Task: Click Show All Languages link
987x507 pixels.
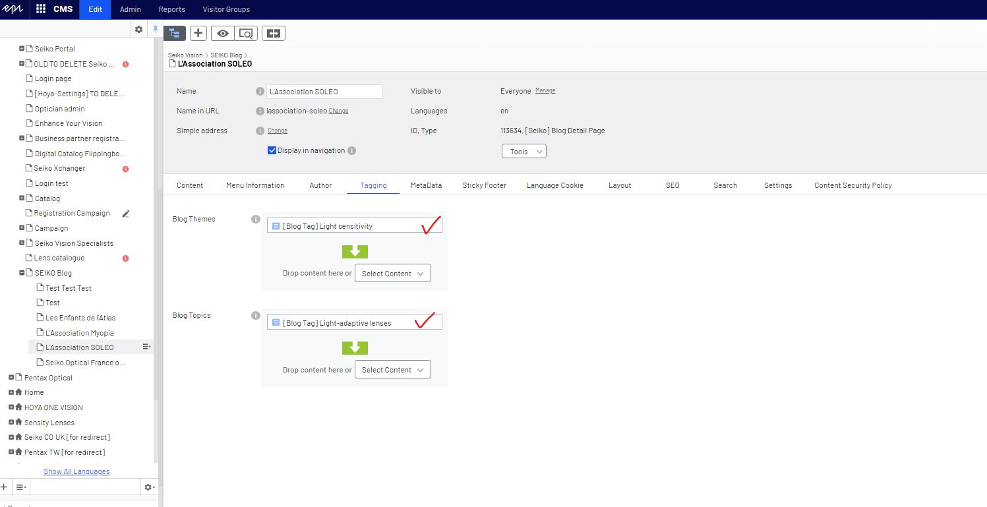Action: click(x=76, y=471)
